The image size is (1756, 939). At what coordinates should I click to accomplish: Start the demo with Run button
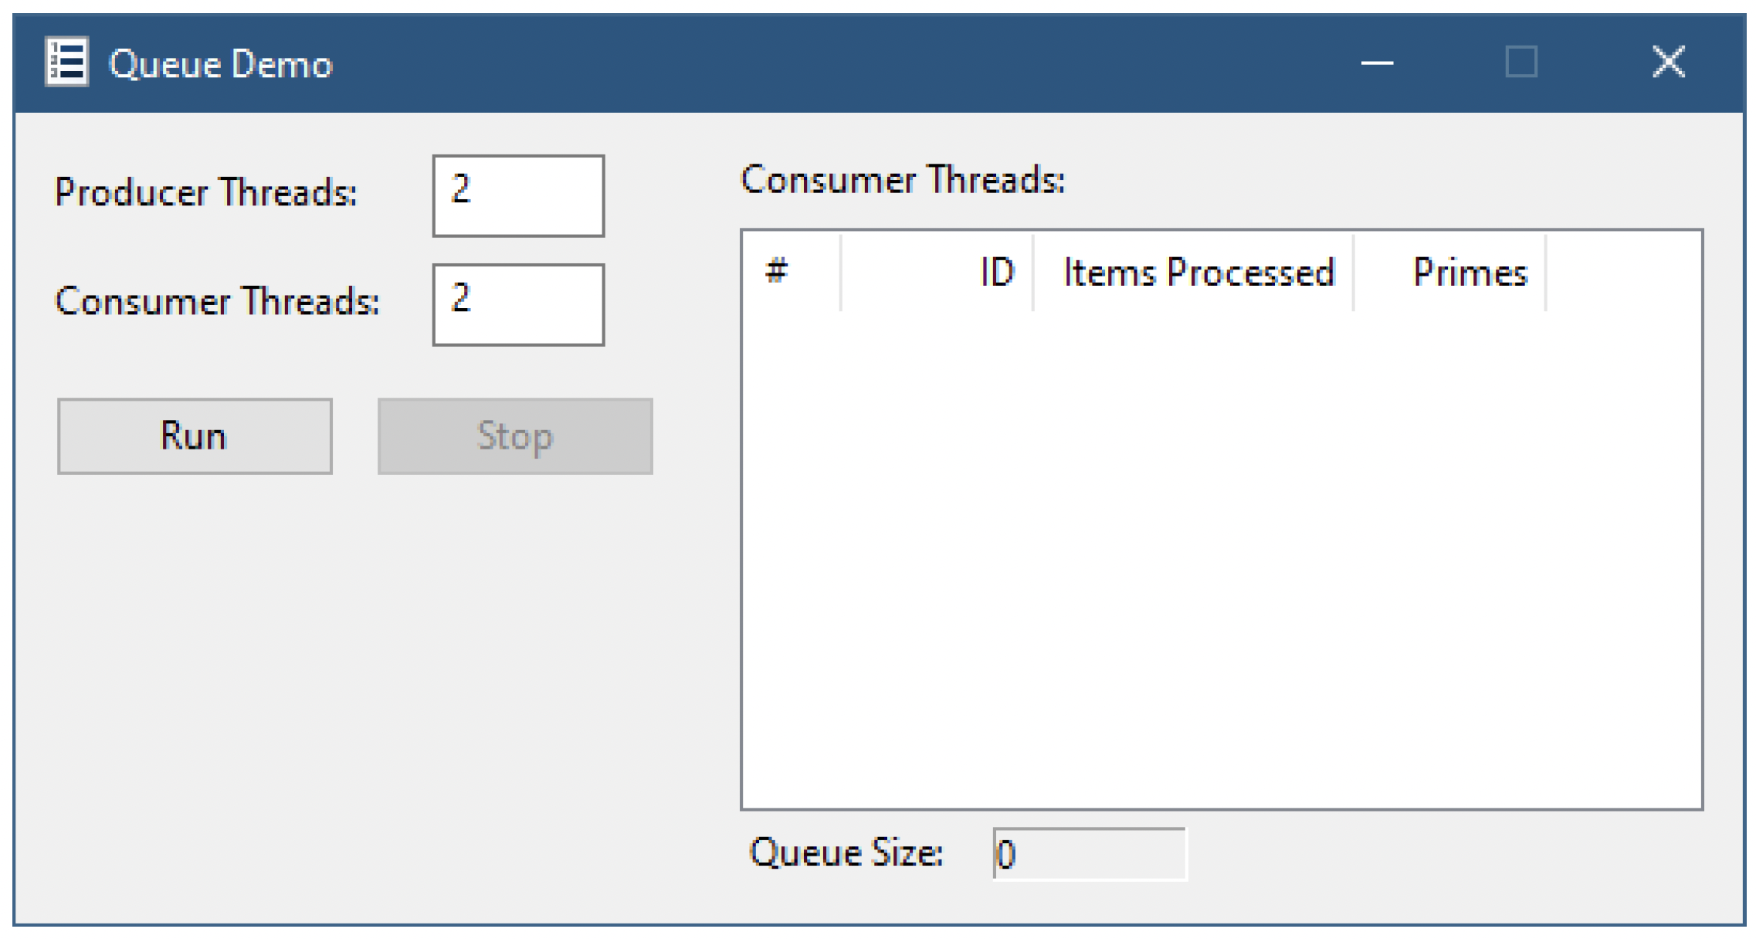[195, 436]
